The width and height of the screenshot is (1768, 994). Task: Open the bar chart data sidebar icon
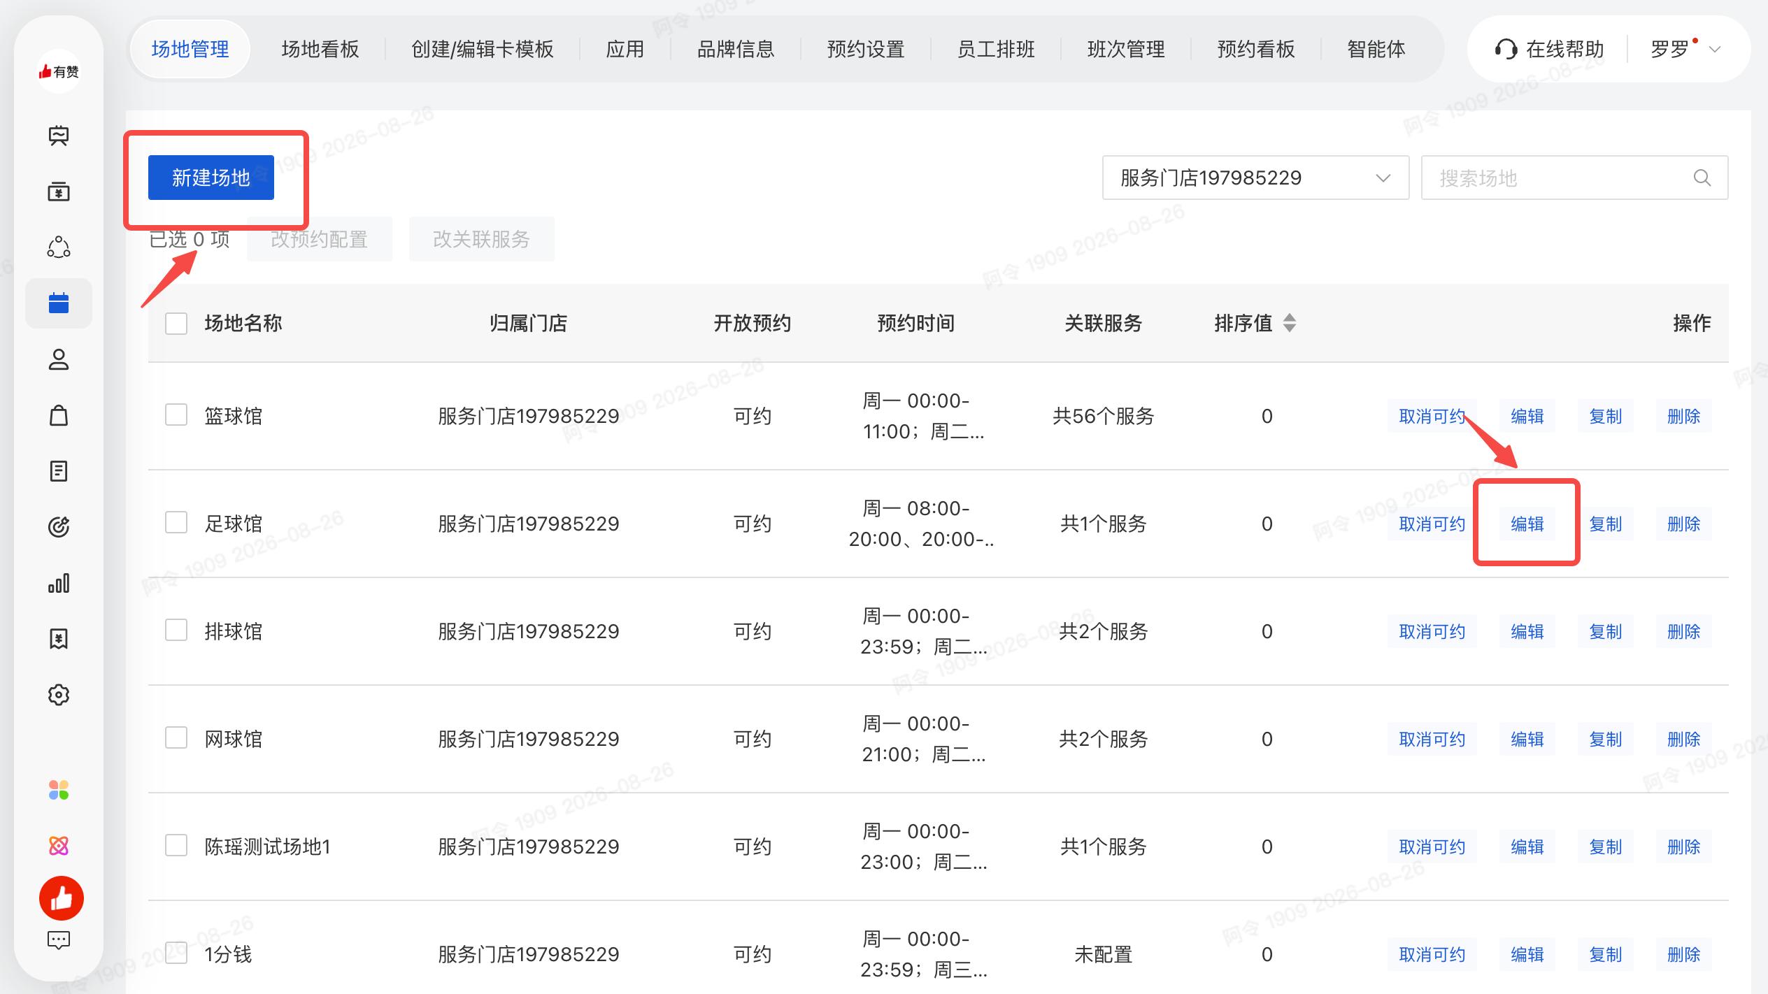59,583
